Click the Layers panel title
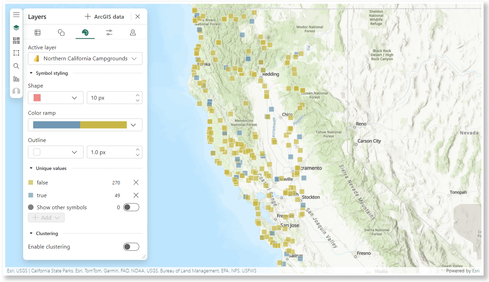The height and width of the screenshot is (282, 489). (x=37, y=17)
